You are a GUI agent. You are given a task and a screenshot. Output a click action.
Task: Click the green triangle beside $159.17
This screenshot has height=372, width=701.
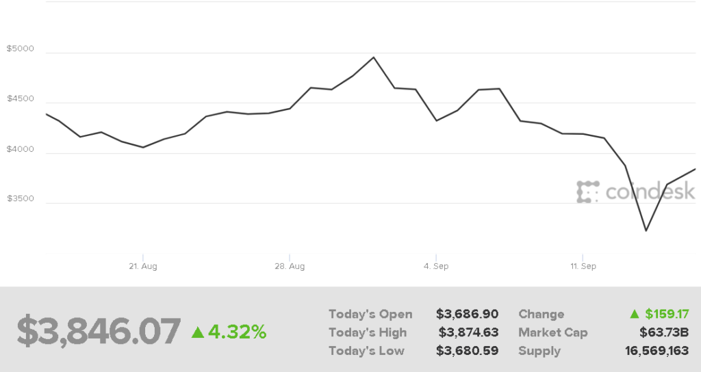click(x=635, y=315)
